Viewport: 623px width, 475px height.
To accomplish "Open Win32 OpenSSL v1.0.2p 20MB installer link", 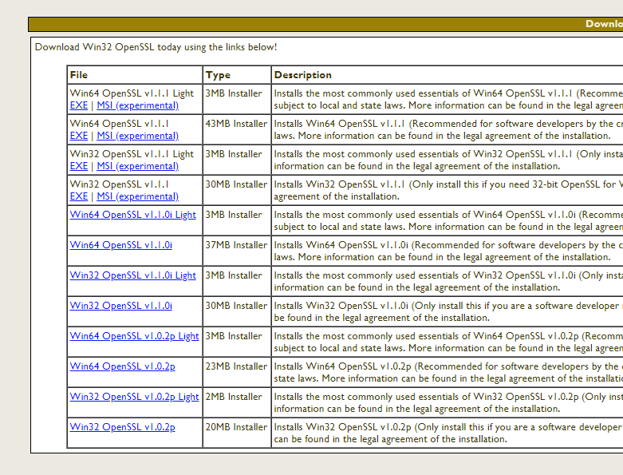I will pyautogui.click(x=122, y=427).
